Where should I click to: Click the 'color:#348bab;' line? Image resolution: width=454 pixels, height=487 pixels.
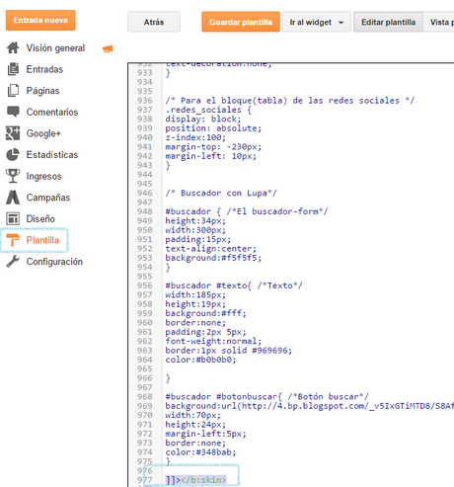tap(200, 452)
